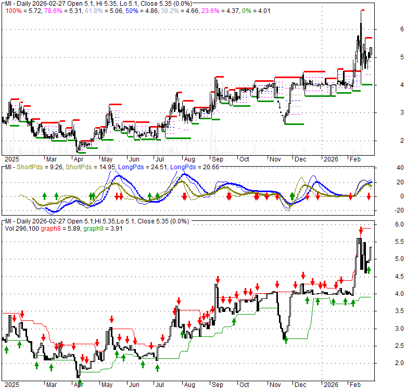Click the last red arrow in oscillator panel

tap(369, 197)
